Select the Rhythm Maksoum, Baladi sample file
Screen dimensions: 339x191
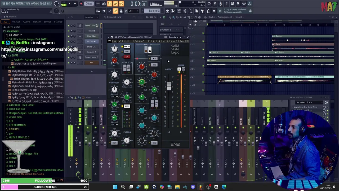(x=38, y=79)
